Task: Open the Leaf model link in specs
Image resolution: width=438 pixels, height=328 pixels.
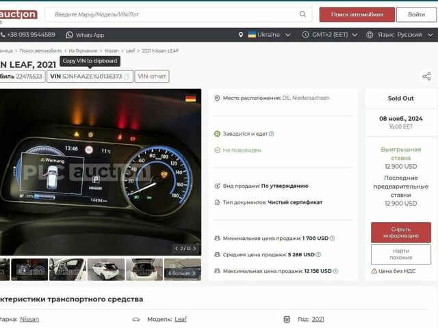Action: pos(181,319)
